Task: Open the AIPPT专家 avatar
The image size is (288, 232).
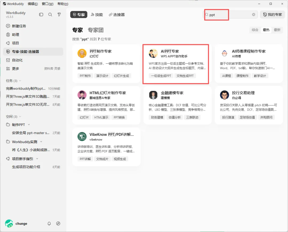Action: [x=153, y=53]
